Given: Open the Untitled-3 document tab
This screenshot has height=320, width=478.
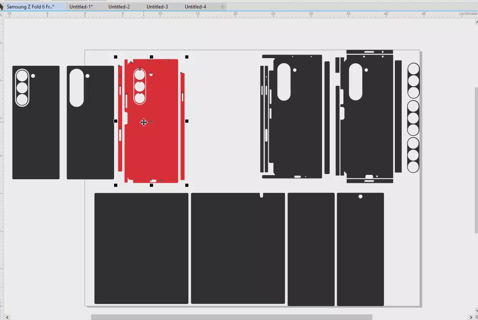Looking at the screenshot, I should pos(157,7).
